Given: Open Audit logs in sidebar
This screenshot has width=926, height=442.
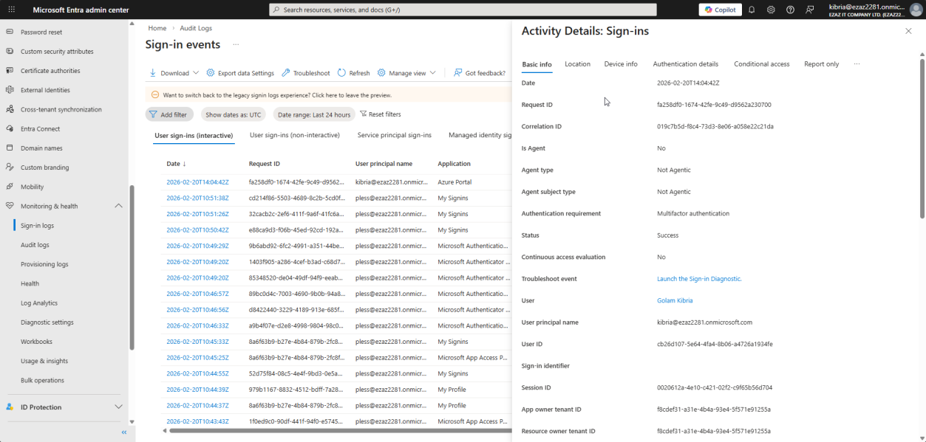Looking at the screenshot, I should pyautogui.click(x=35, y=245).
